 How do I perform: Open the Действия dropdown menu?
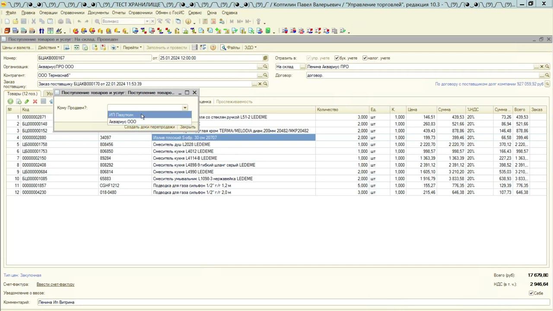pos(48,48)
